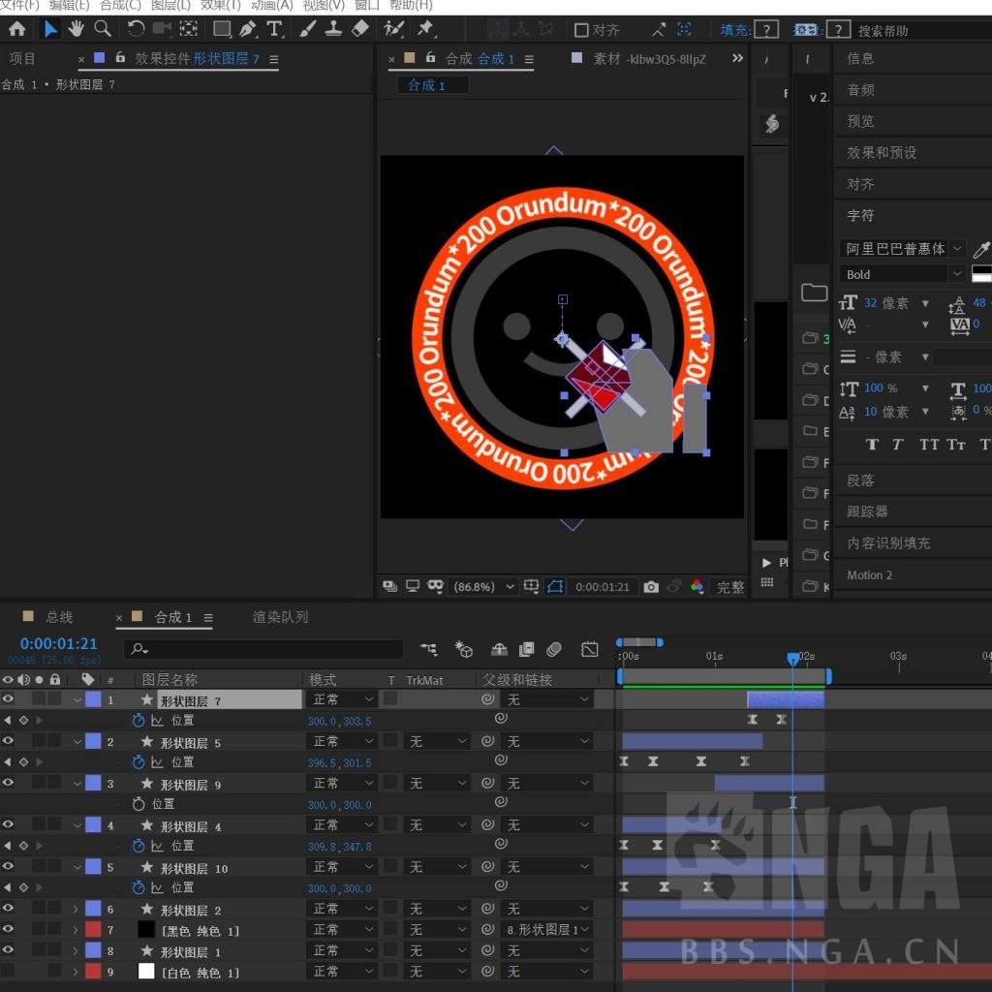Screen dimensions: 992x992
Task: Open the Graph Editor icon
Action: (590, 649)
